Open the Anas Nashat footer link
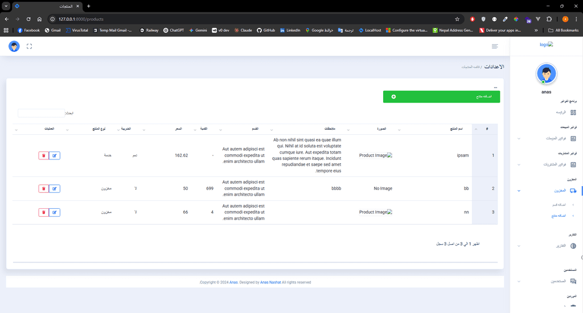Screen dimensions: 583x313 coord(270,282)
